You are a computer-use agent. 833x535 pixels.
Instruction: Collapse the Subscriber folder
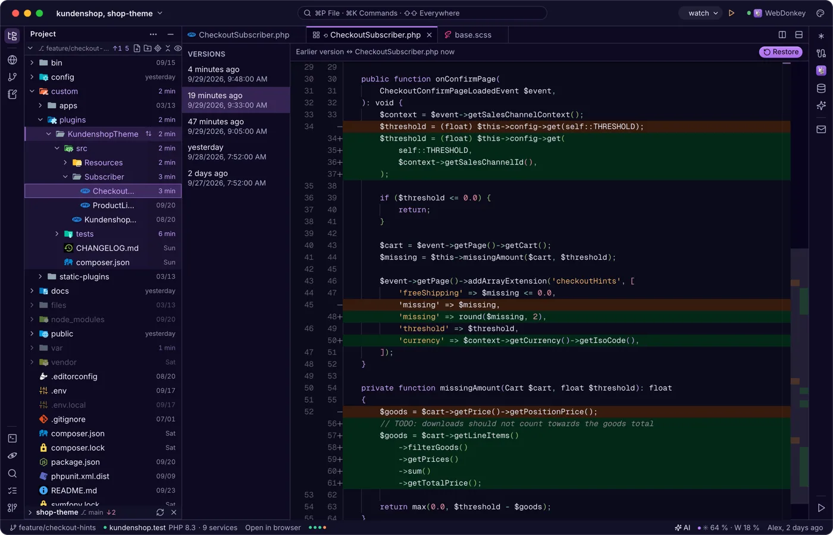pyautogui.click(x=65, y=177)
